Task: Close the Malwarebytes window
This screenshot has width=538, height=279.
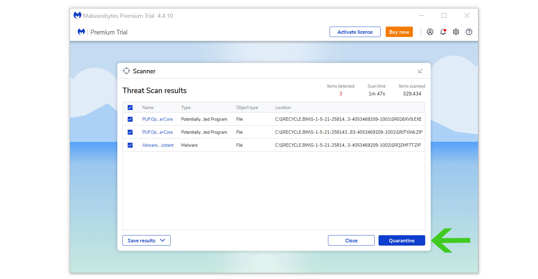Action: tap(467, 15)
